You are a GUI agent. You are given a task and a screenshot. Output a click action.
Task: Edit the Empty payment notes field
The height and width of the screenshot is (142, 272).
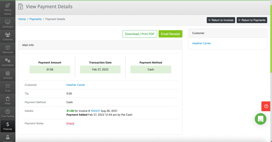click(x=70, y=123)
